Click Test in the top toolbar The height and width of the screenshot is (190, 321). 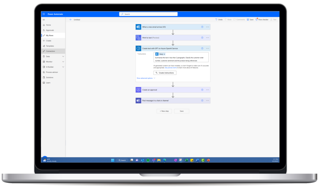pos(273,20)
